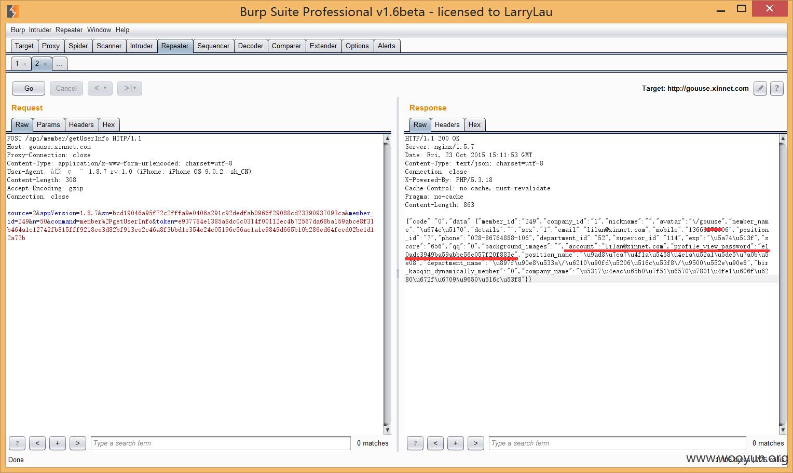Switch to the Comparer tab

(286, 46)
